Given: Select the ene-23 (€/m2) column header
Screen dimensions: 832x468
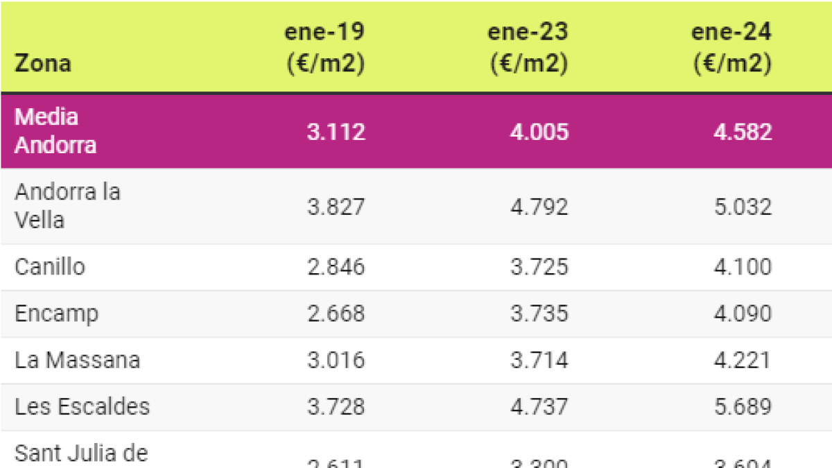Looking at the screenshot, I should tap(529, 48).
